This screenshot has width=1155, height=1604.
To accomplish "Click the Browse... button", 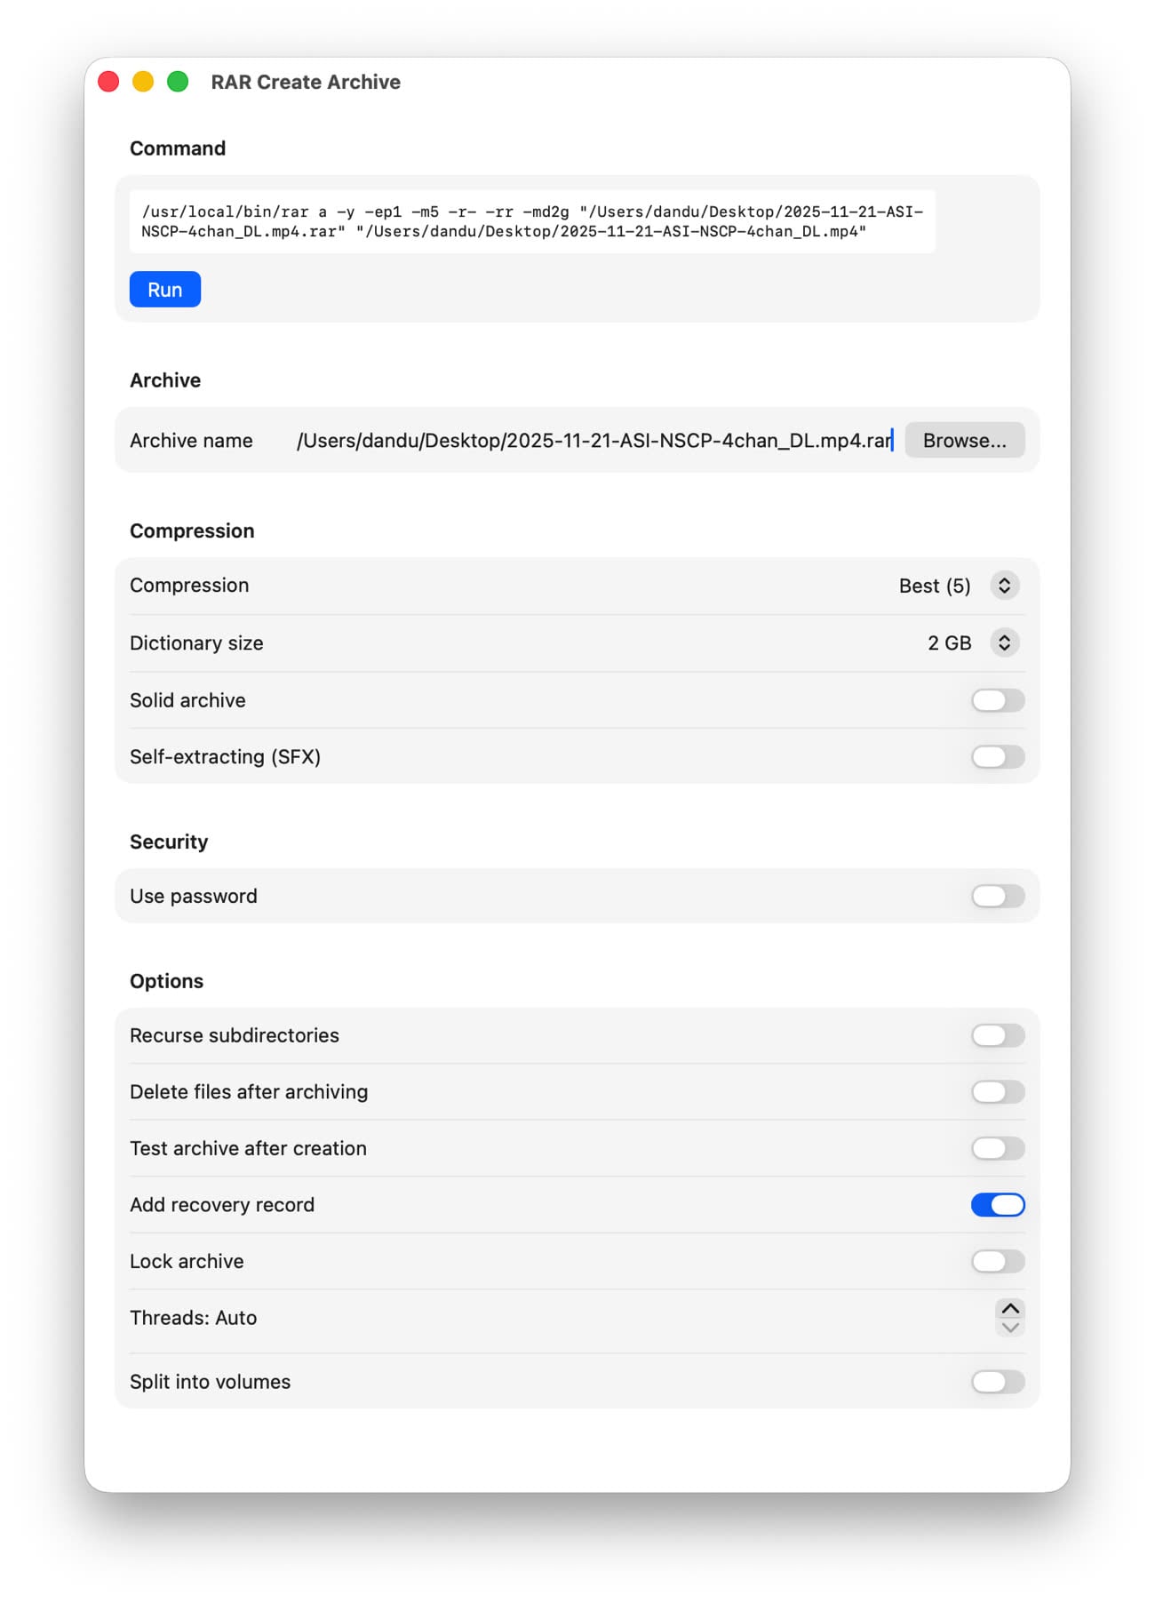I will (x=964, y=441).
